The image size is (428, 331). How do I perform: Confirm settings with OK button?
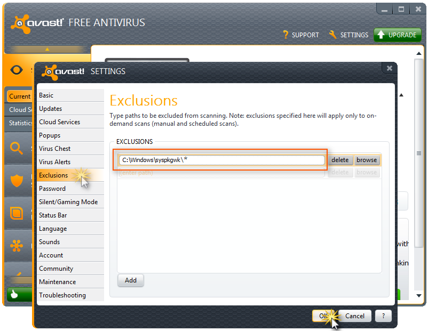(324, 316)
